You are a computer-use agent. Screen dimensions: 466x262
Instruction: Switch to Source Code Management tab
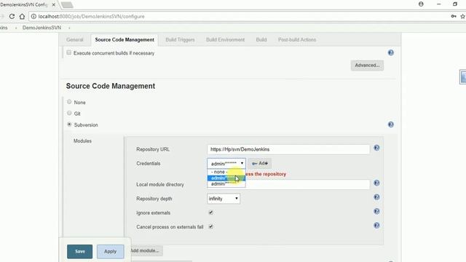pos(125,39)
